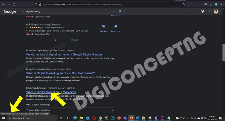Open 'Fundamentals of digital marketing - Google Digital Garage'
Viewport: 225px width, 121px height.
pyautogui.click(x=64, y=54)
